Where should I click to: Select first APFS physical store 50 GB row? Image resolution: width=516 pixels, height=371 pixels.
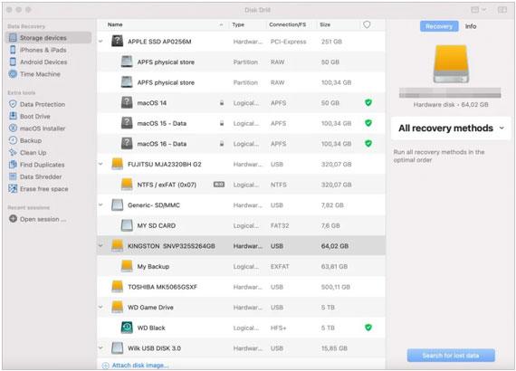pyautogui.click(x=241, y=62)
